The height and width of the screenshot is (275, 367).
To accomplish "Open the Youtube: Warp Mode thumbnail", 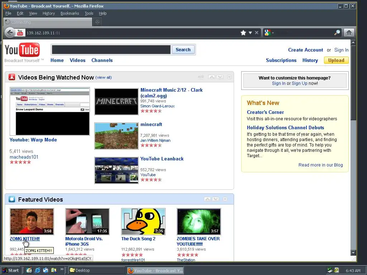I will click(49, 111).
